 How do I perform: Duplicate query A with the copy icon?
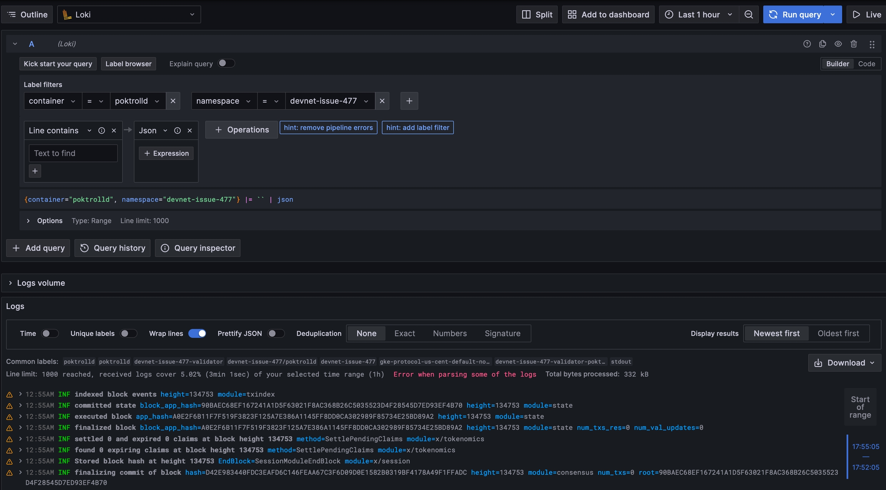[823, 44]
